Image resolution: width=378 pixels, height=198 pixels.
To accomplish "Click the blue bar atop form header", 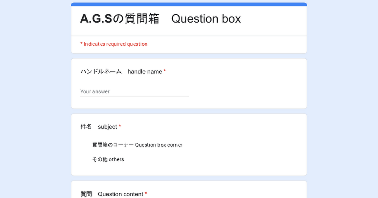I will (x=189, y=4).
